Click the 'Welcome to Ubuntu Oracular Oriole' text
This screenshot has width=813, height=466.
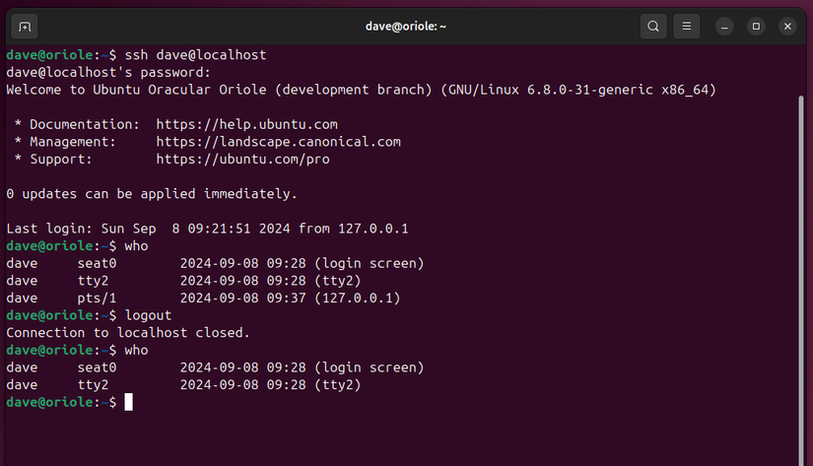[158, 90]
